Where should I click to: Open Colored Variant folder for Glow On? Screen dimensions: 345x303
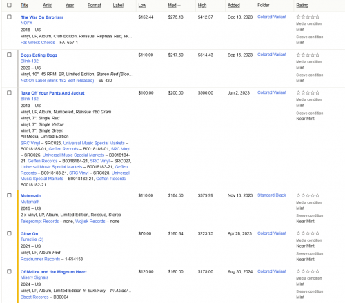pos(272,233)
